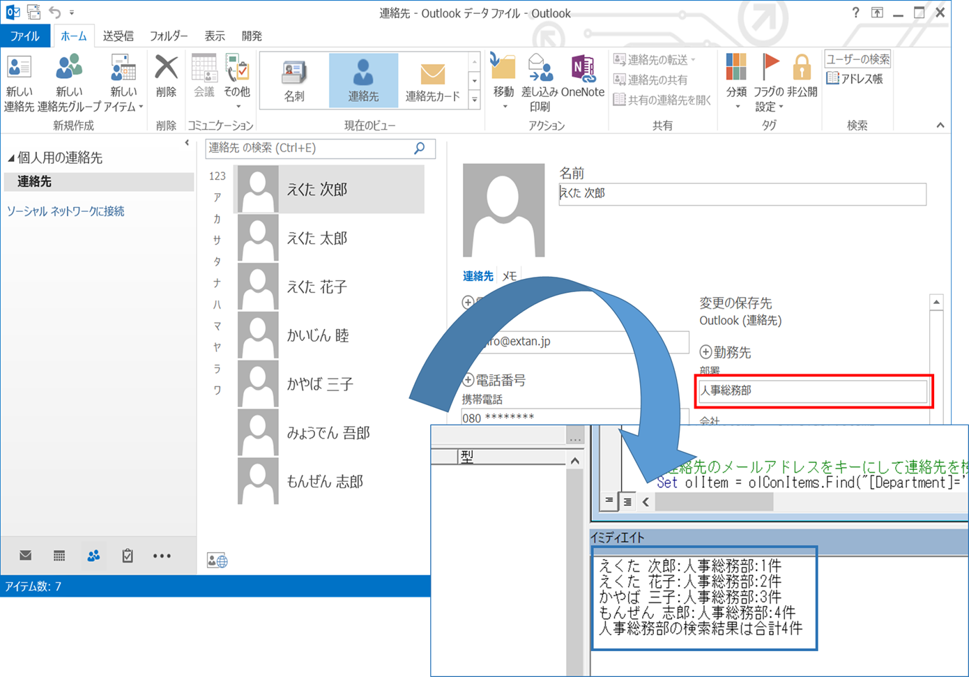Open the 新しいアイテム dropdown

tap(123, 84)
